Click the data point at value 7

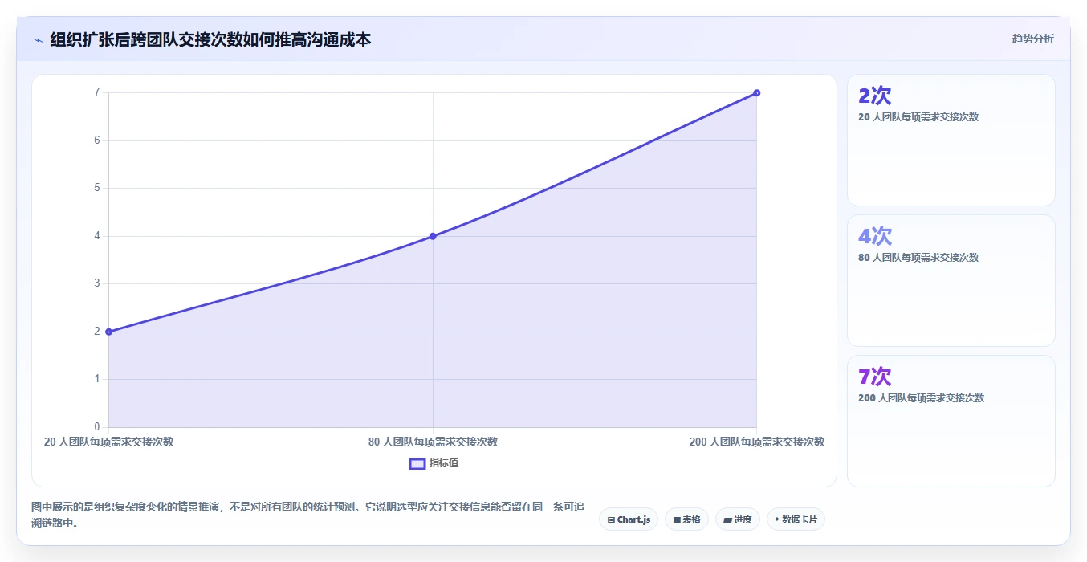click(756, 93)
